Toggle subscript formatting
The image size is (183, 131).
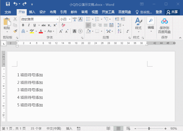tap(49, 25)
